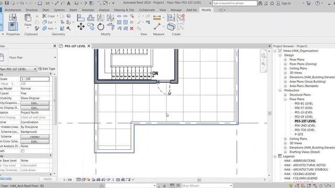The height and width of the screenshot is (188, 335).
Task: Click the Type Properties icon in Properties panel
Action: coord(13,17)
